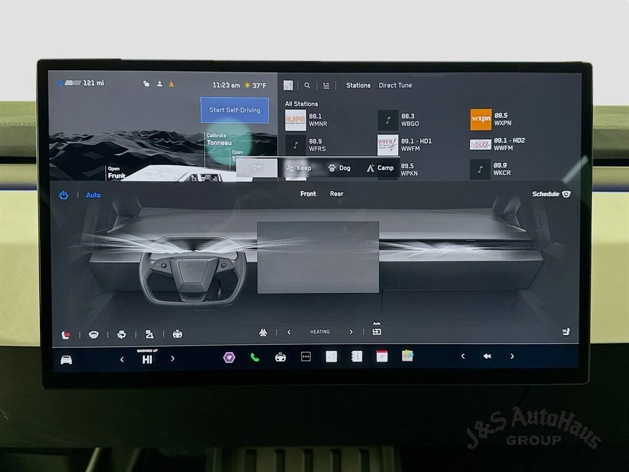Enable Dog mode

339,168
